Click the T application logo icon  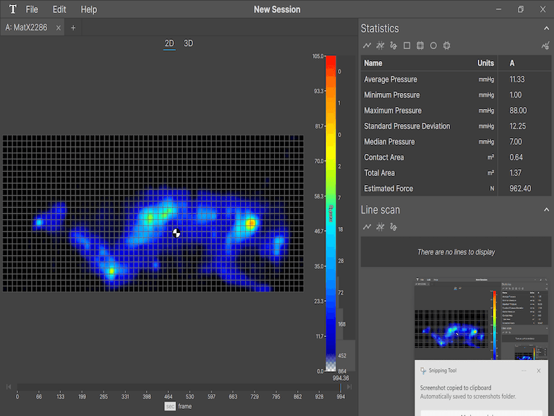coord(12,9)
